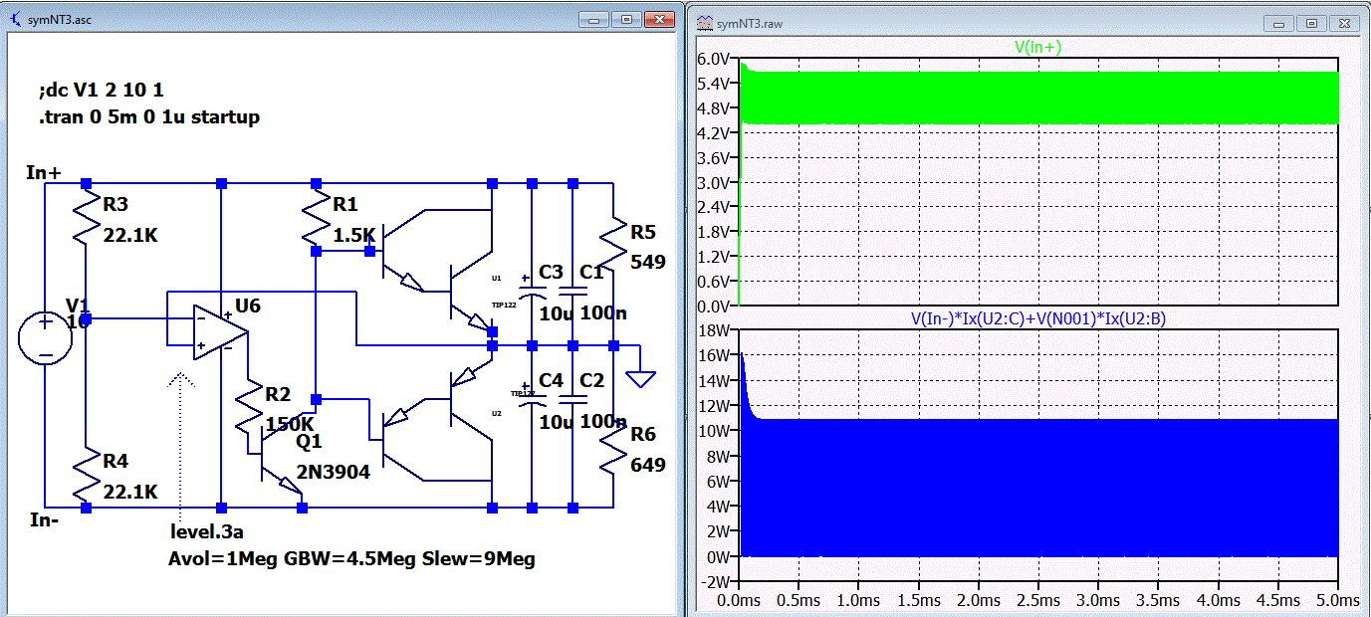Maximize the symNT3.raw waveform window

1311,22
